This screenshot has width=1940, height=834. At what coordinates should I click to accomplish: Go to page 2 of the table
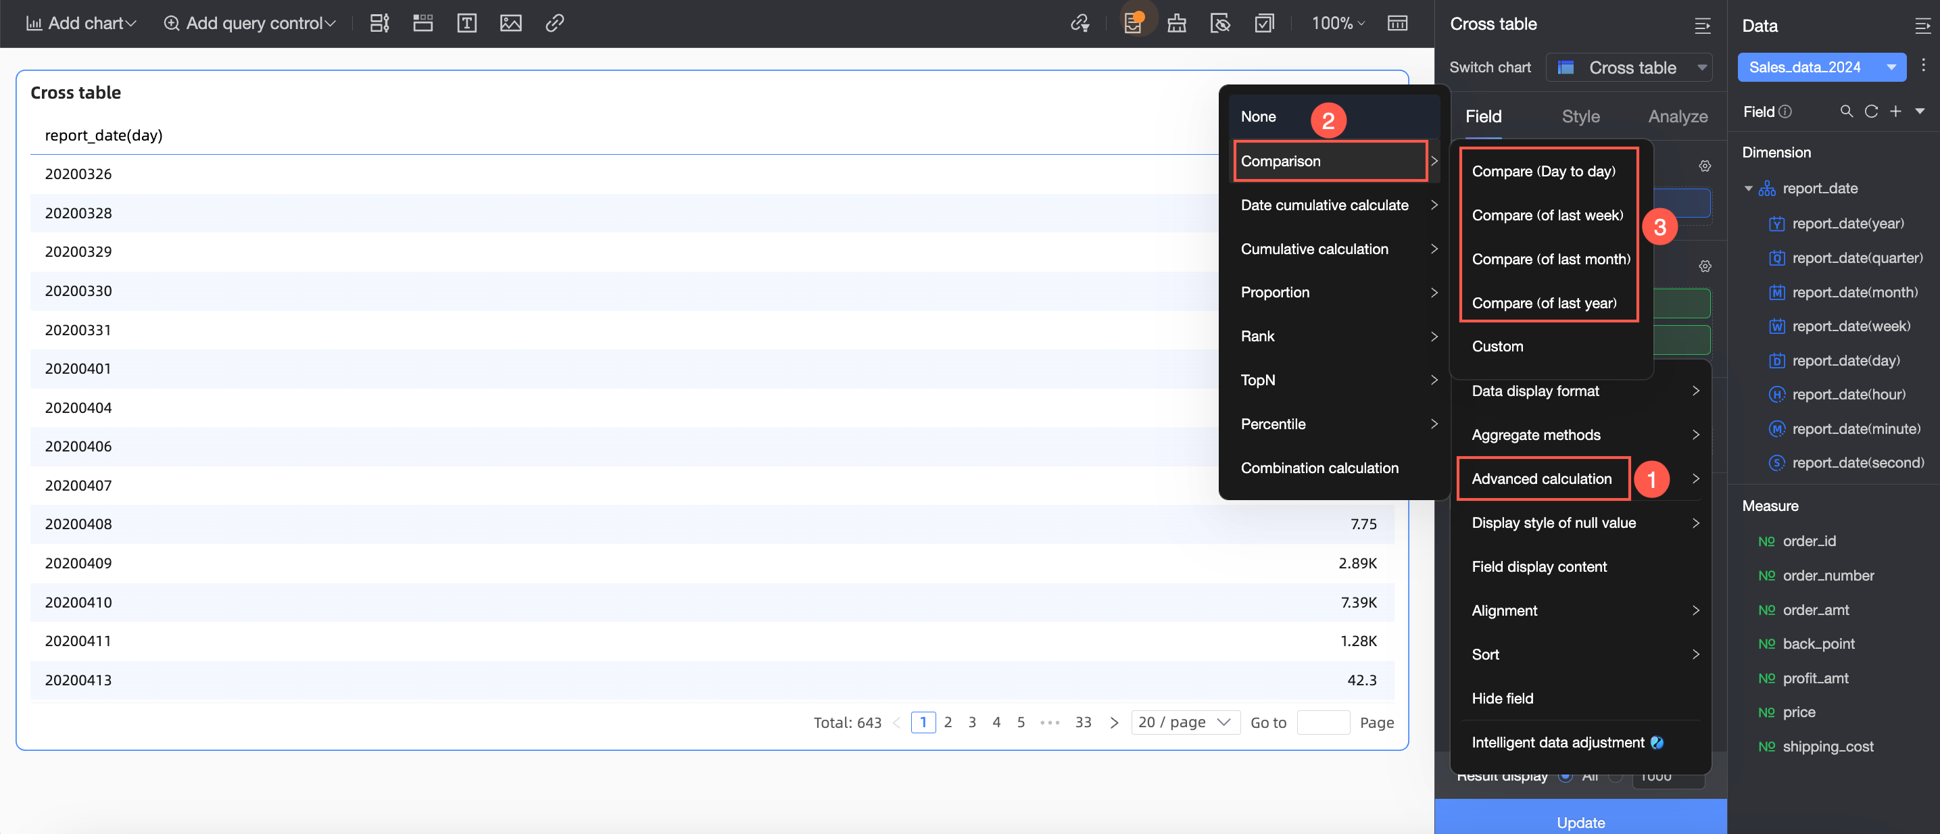[x=948, y=722]
